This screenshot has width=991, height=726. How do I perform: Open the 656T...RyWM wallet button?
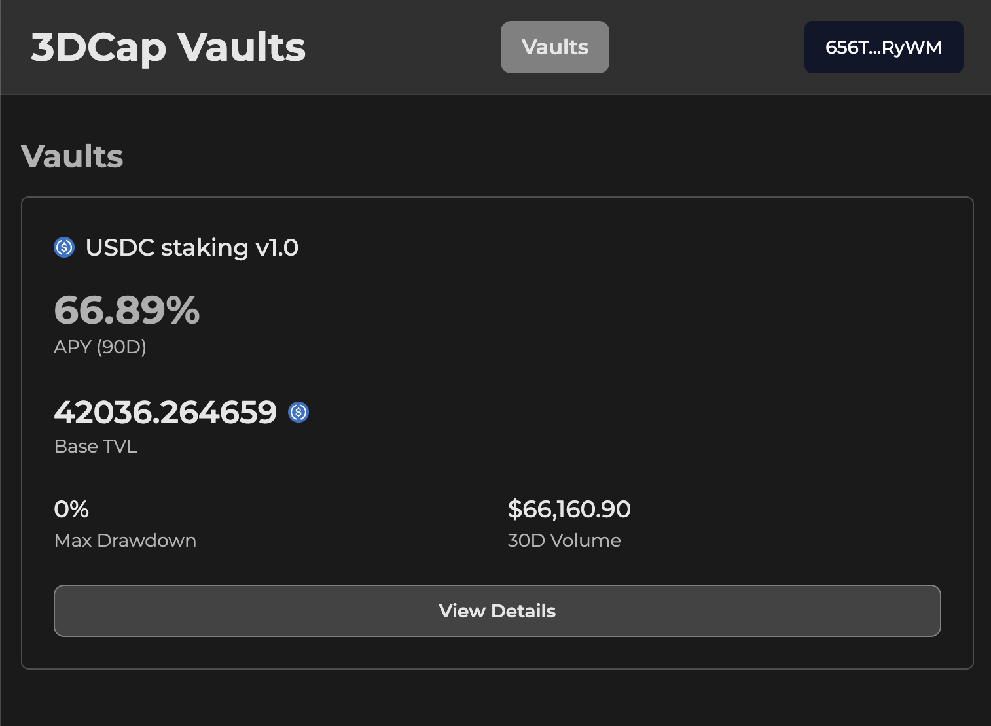click(883, 47)
